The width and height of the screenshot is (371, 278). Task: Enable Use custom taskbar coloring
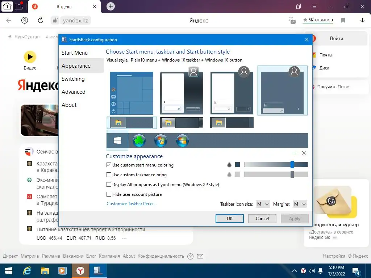[109, 175]
